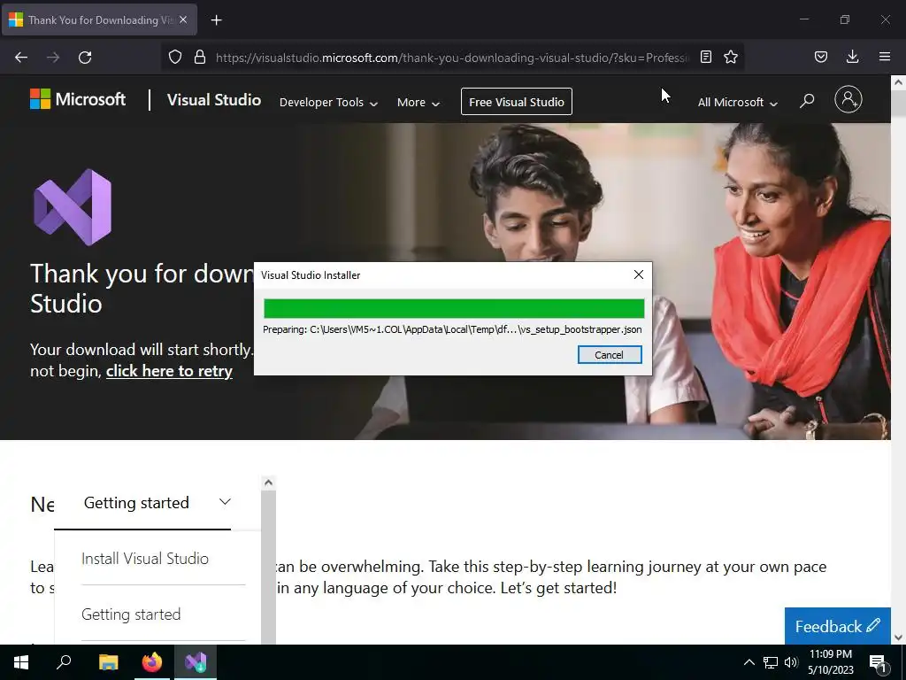Click the network tray icon
Image resolution: width=906 pixels, height=680 pixels.
click(771, 662)
